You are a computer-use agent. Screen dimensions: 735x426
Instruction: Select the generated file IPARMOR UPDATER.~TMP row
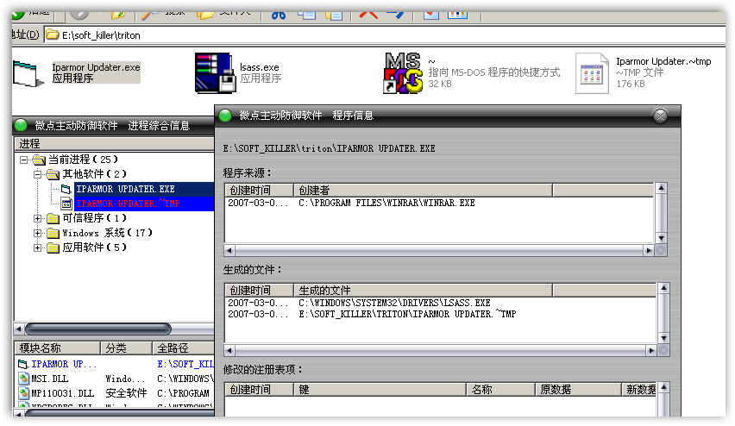[x=439, y=314]
